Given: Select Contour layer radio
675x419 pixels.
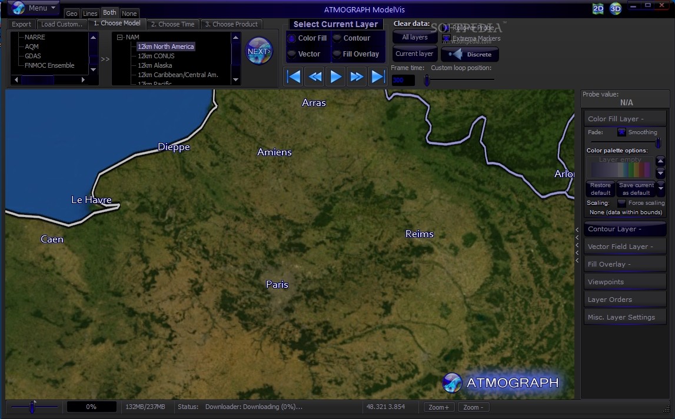Looking at the screenshot, I should [x=337, y=38].
